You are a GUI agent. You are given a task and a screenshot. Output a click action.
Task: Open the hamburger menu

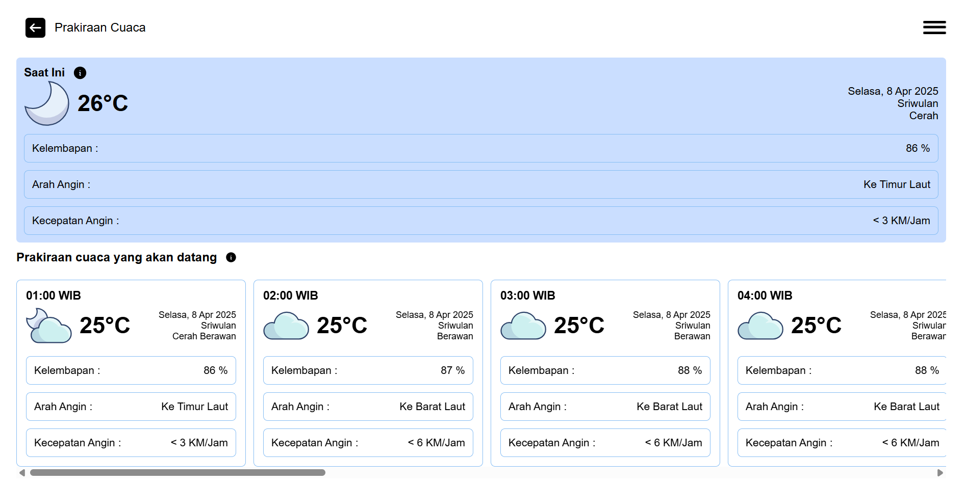click(x=934, y=28)
